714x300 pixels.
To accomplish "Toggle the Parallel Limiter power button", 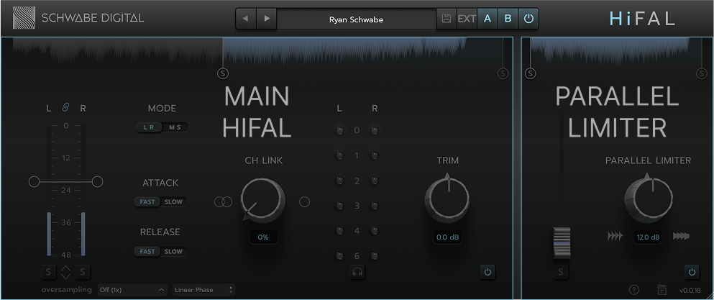I will pos(692,272).
